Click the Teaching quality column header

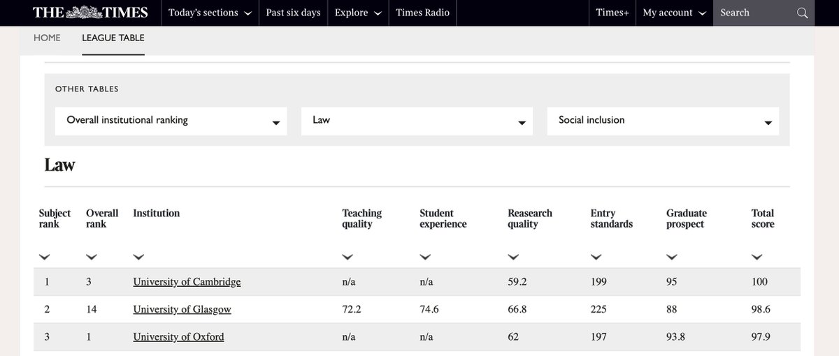click(x=361, y=218)
